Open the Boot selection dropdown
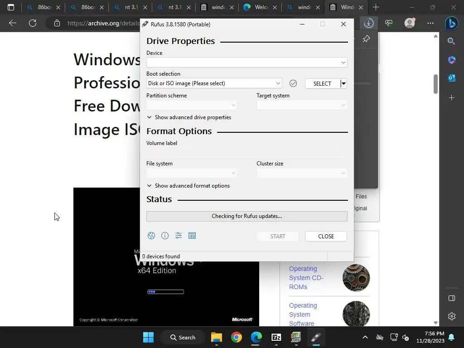Screen dimensions: 464x348 pyautogui.click(x=214, y=83)
